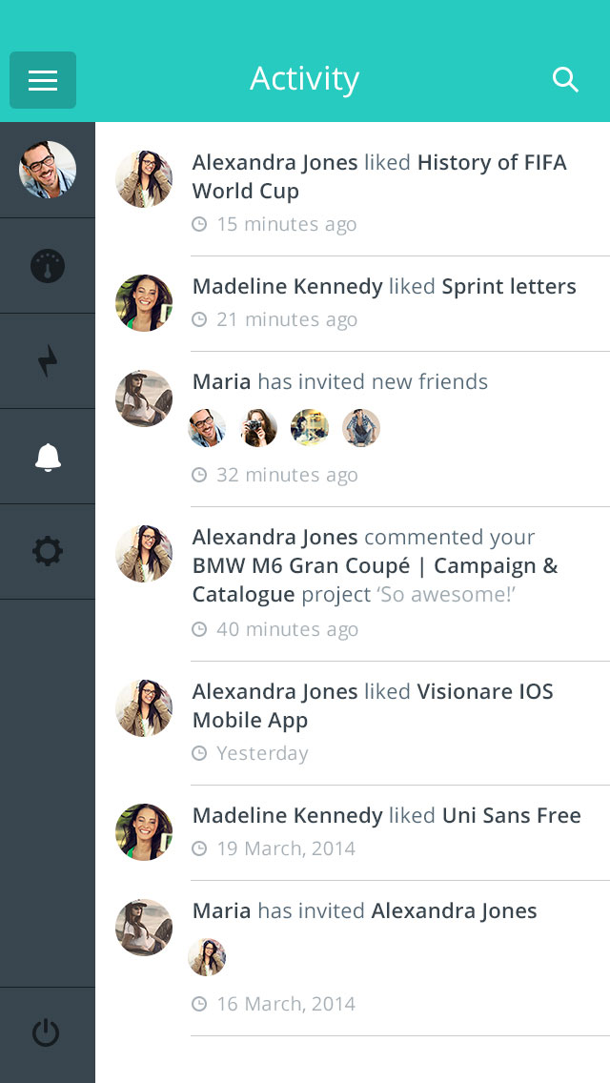
Task: Open the dashboard gauge icon in sidebar
Action: tap(48, 266)
